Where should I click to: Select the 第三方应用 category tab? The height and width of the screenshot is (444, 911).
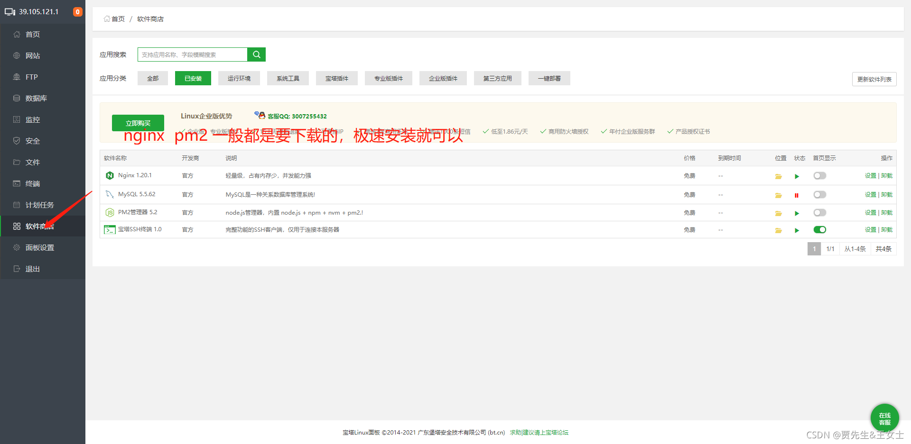[498, 78]
